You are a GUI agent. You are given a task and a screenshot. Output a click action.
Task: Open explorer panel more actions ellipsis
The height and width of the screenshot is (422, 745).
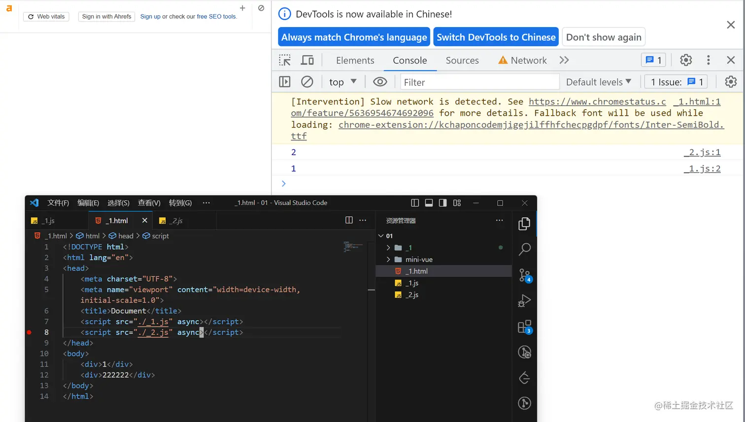point(499,220)
